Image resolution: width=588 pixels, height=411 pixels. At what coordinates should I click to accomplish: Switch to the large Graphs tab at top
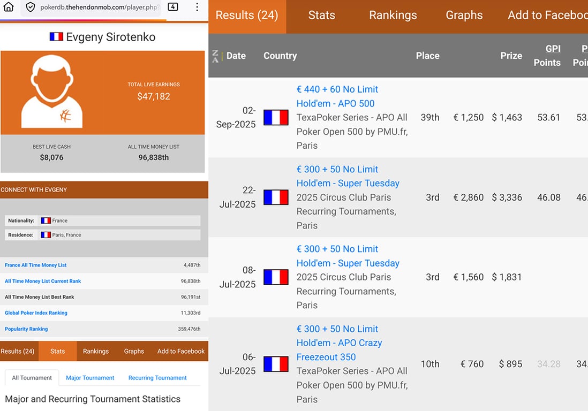point(464,16)
